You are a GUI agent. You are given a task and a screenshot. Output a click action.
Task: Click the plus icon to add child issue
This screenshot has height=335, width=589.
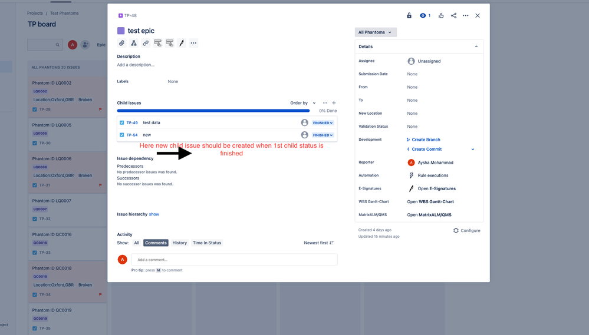[334, 103]
